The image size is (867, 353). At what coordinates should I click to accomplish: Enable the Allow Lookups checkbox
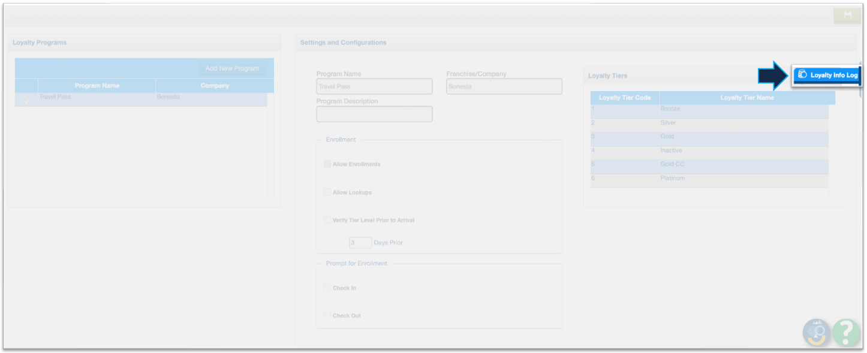pyautogui.click(x=327, y=192)
